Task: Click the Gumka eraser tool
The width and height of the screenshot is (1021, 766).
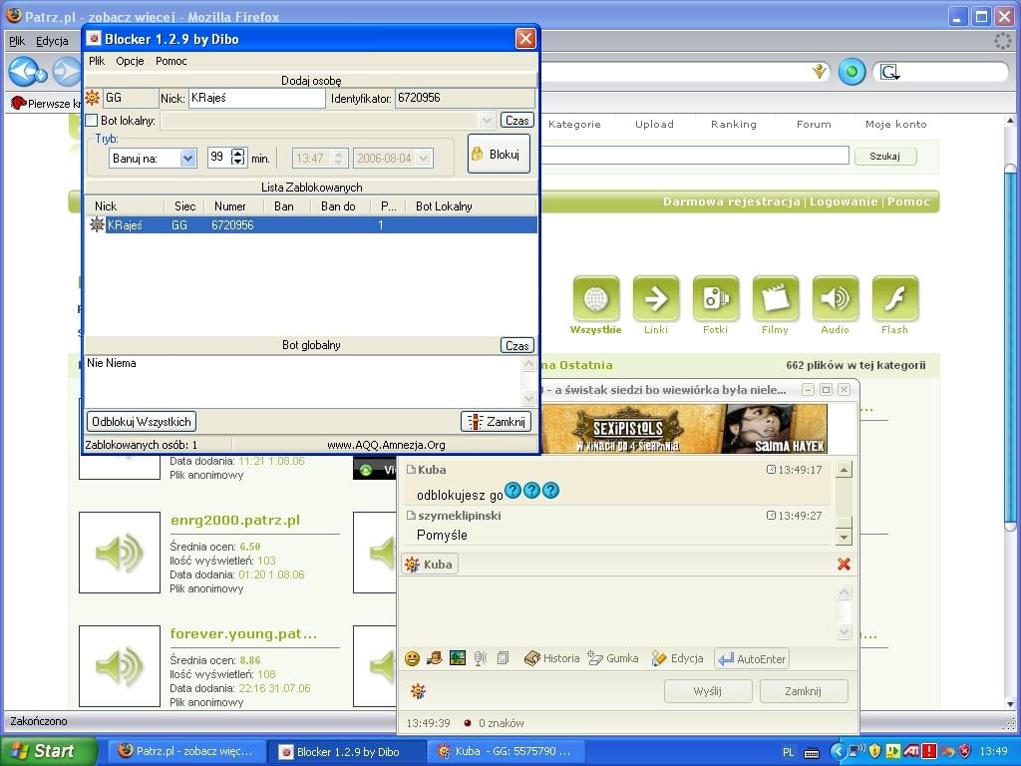Action: [x=612, y=658]
